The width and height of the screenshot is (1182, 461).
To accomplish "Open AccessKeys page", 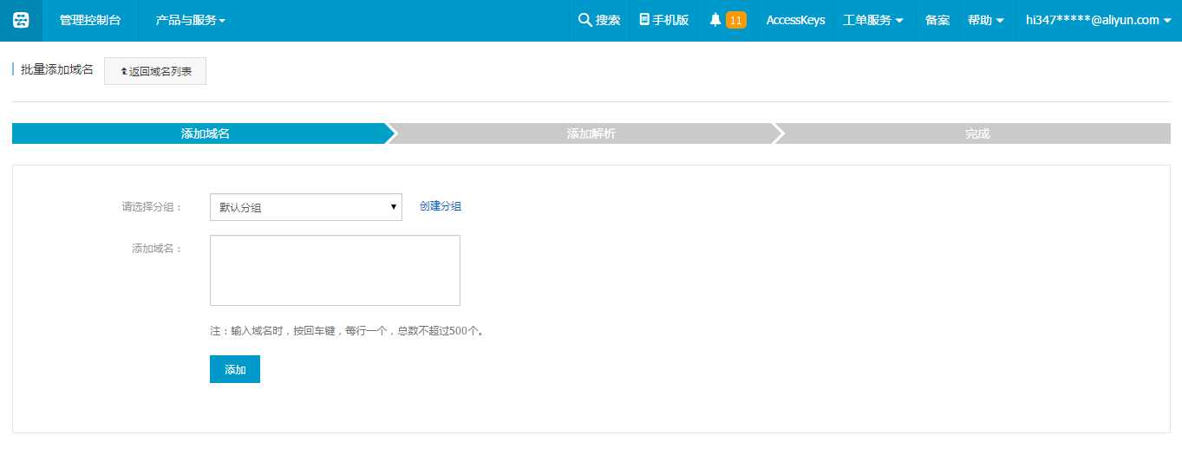I will click(x=795, y=20).
